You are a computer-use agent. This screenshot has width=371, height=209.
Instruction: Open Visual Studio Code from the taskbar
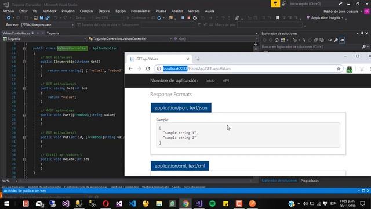pyautogui.click(x=133, y=204)
